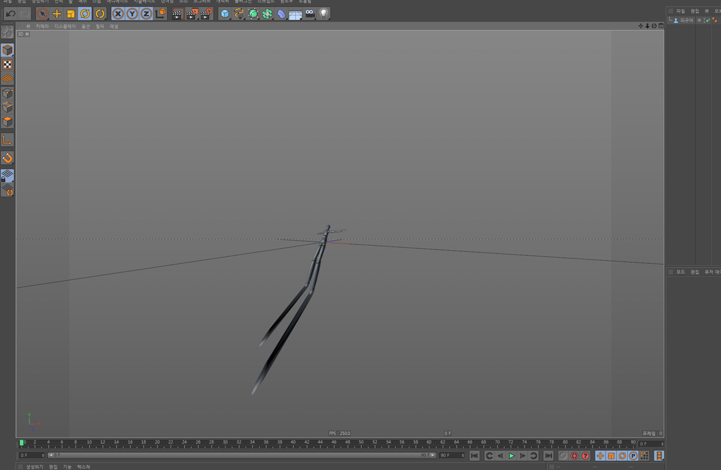
Task: Open the viewport 디스플레이 menu
Action: pyautogui.click(x=65, y=26)
